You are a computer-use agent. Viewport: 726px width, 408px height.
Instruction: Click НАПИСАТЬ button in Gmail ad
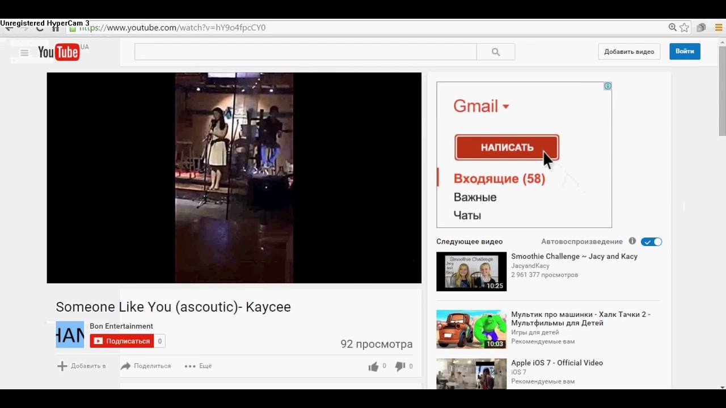pos(507,147)
